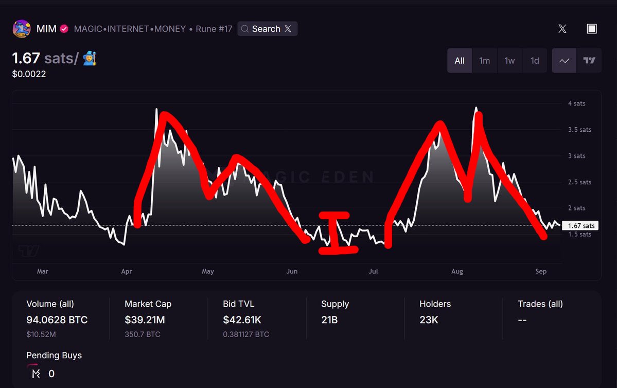This screenshot has height=388, width=617.
Task: Click the Apr label on time axis
Action: pyautogui.click(x=126, y=272)
